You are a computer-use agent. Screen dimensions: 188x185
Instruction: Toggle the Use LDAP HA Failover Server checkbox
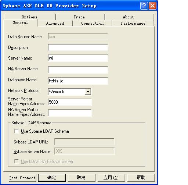(17, 161)
